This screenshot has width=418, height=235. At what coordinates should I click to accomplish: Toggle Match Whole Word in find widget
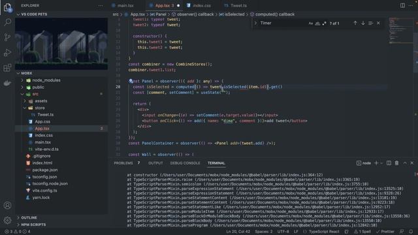tap(317, 23)
